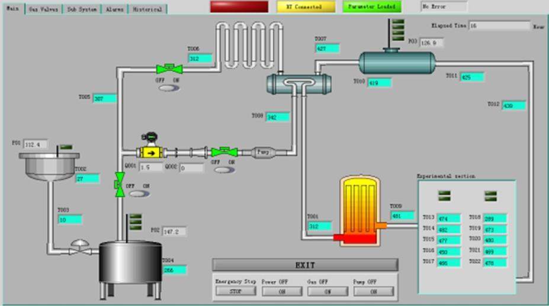Click the T012 temperature reading
This screenshot has width=549, height=306.
tap(514, 105)
